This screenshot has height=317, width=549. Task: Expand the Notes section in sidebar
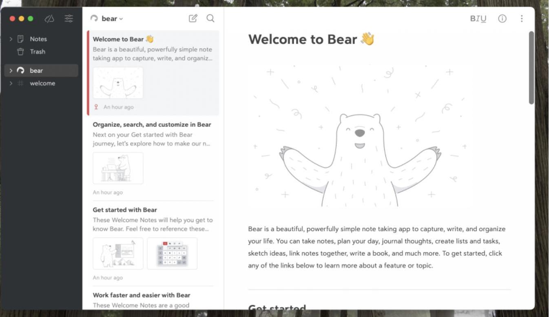pyautogui.click(x=11, y=39)
